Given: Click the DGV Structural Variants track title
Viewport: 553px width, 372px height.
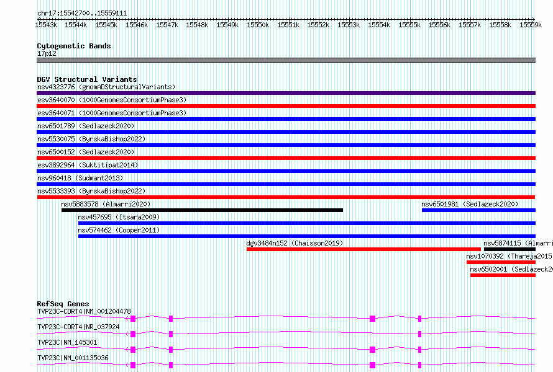Looking at the screenshot, I should (87, 79).
